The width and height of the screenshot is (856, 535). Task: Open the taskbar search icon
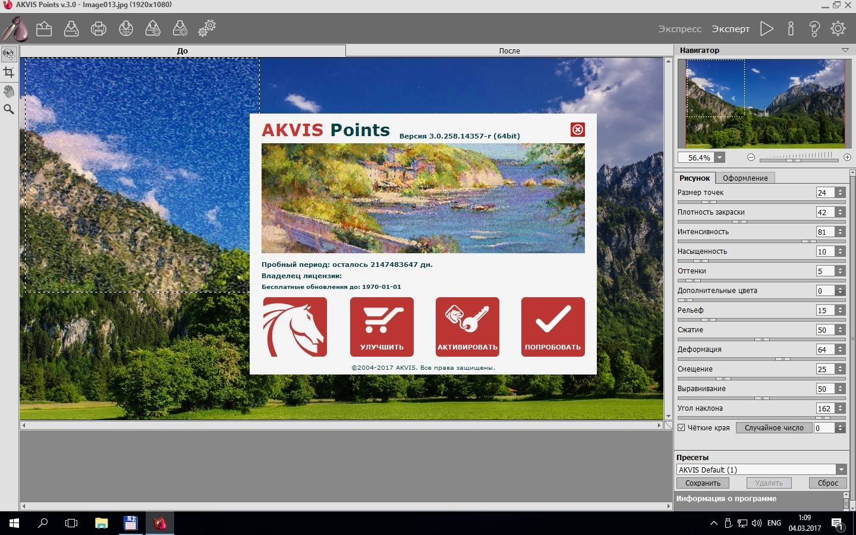43,523
